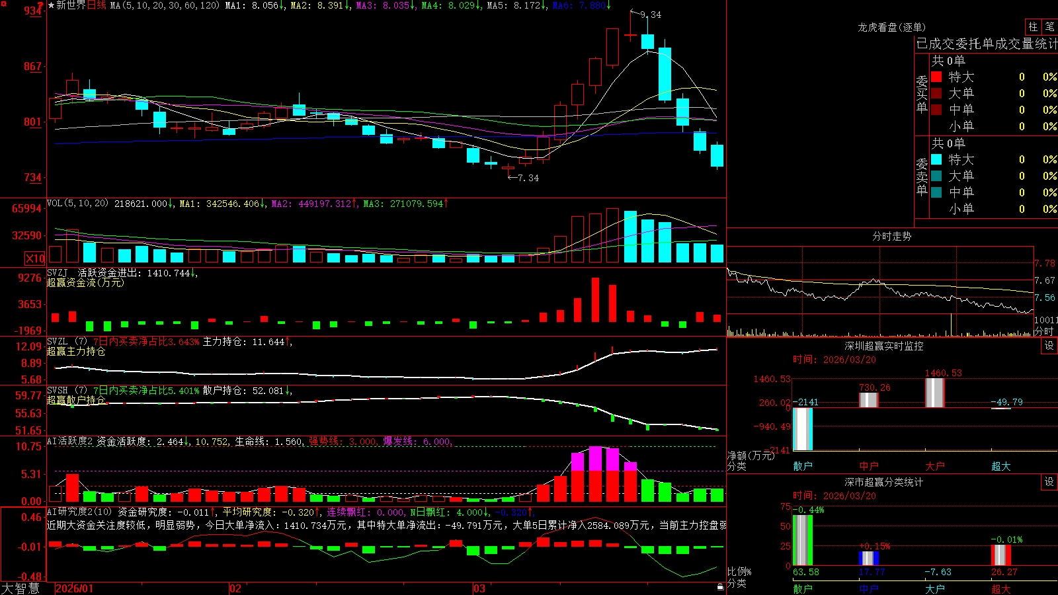Click the 超赢资金流(万元) label
Image resolution: width=1058 pixels, height=595 pixels.
85,282
